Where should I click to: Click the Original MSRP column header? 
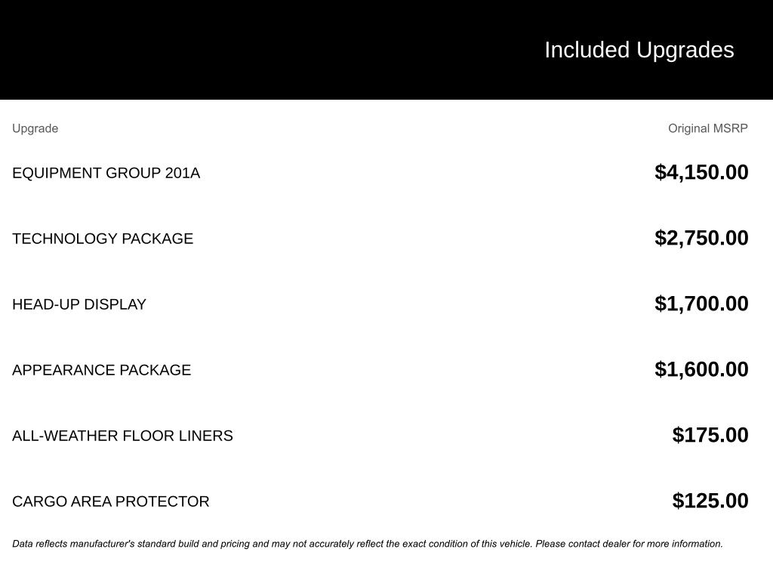[x=707, y=128]
